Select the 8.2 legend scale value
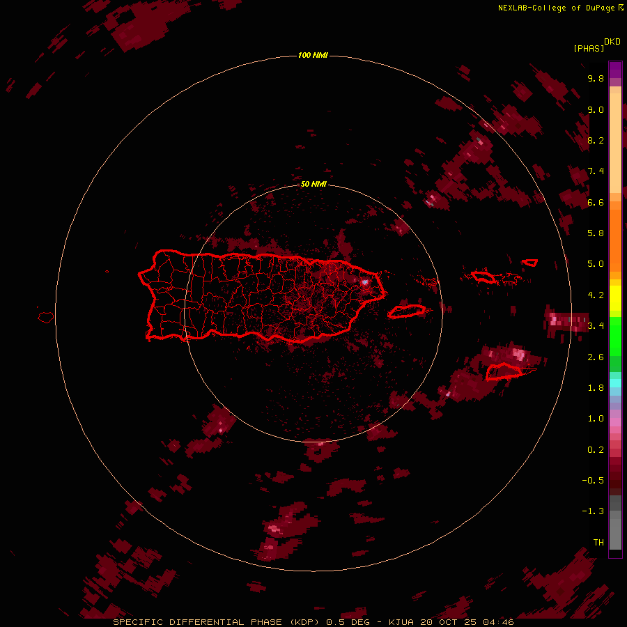The width and height of the screenshot is (627, 627). pyautogui.click(x=596, y=140)
